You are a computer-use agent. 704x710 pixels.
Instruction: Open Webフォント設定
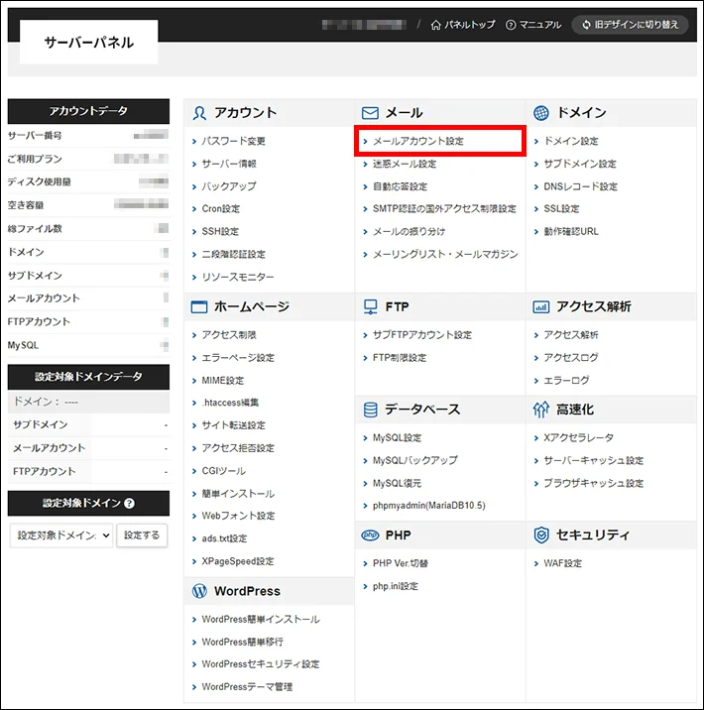point(238,516)
